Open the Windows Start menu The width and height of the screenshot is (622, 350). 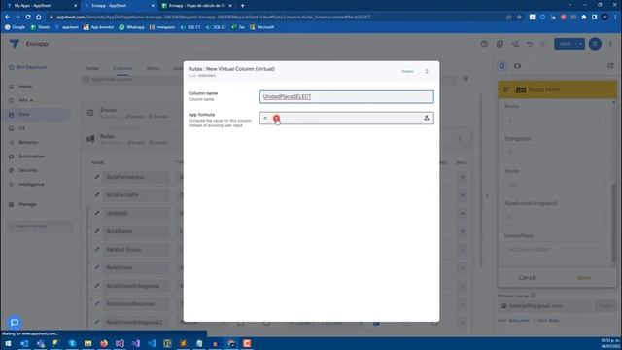(8, 343)
